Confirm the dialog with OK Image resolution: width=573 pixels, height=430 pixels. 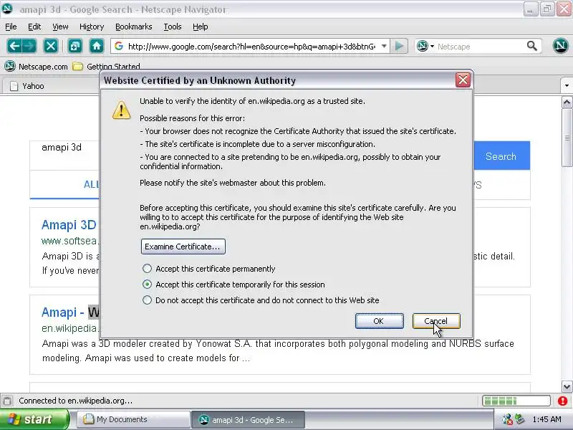tap(380, 320)
